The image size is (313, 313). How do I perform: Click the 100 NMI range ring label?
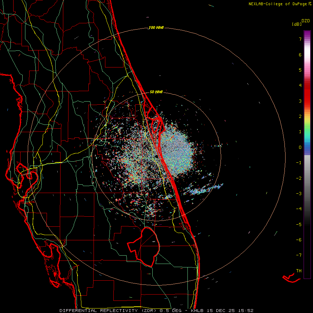tap(156, 27)
